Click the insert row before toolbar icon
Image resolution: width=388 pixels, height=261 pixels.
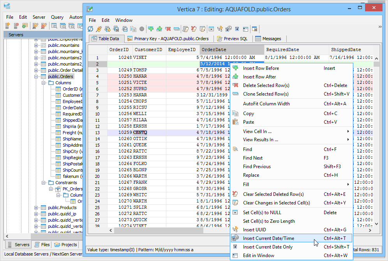[x=151, y=29]
